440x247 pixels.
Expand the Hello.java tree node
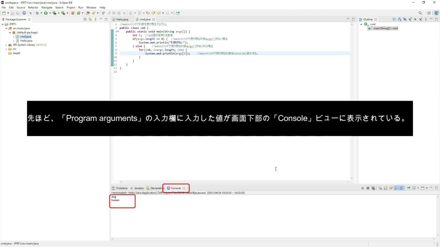(14, 41)
